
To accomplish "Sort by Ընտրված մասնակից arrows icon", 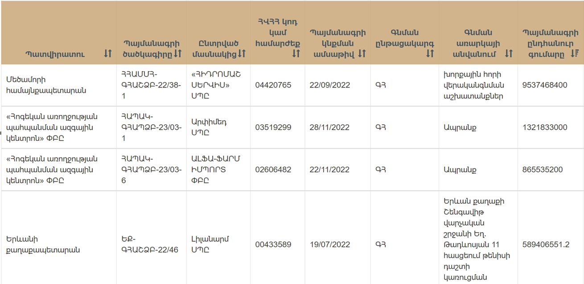I will click(x=242, y=54).
